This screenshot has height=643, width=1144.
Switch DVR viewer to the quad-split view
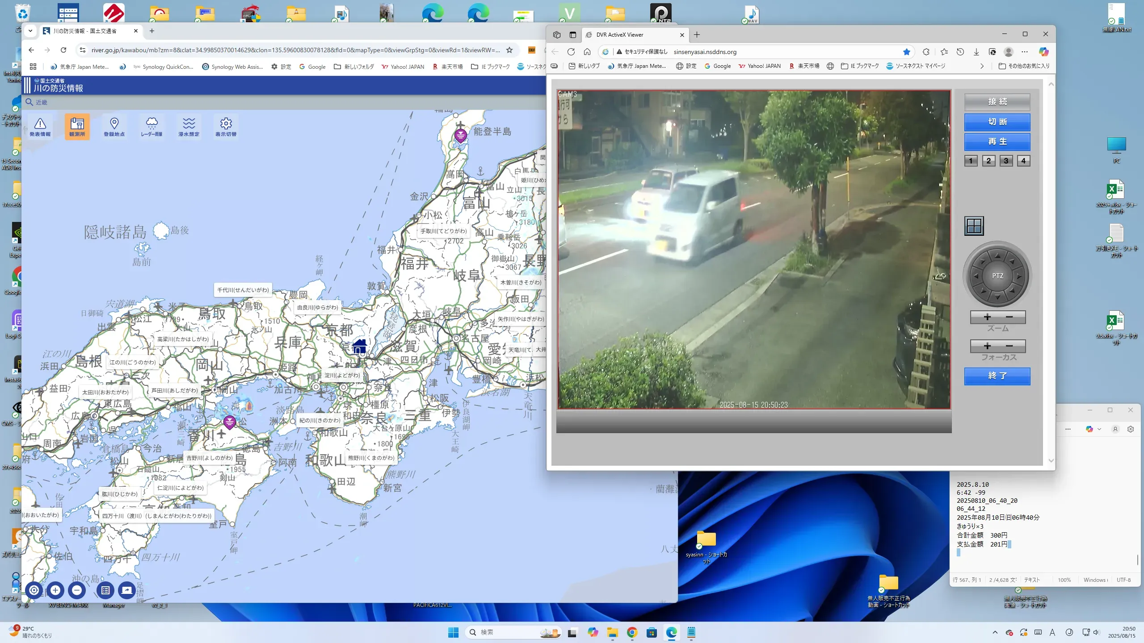pyautogui.click(x=974, y=226)
